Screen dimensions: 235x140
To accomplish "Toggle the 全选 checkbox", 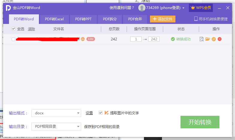I will click(x=13, y=29).
